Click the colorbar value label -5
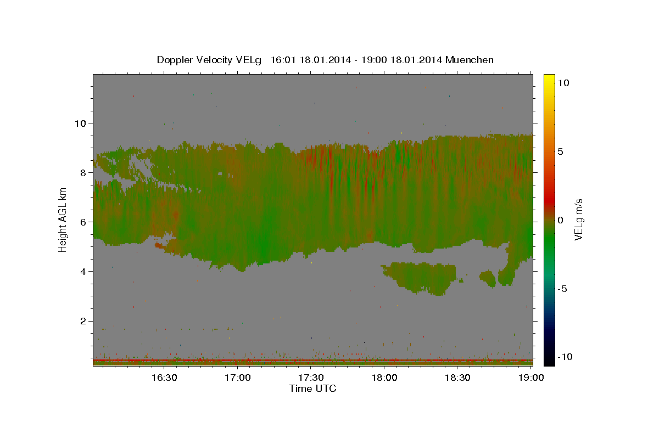Viewport: 659px width, 439px height. point(562,289)
